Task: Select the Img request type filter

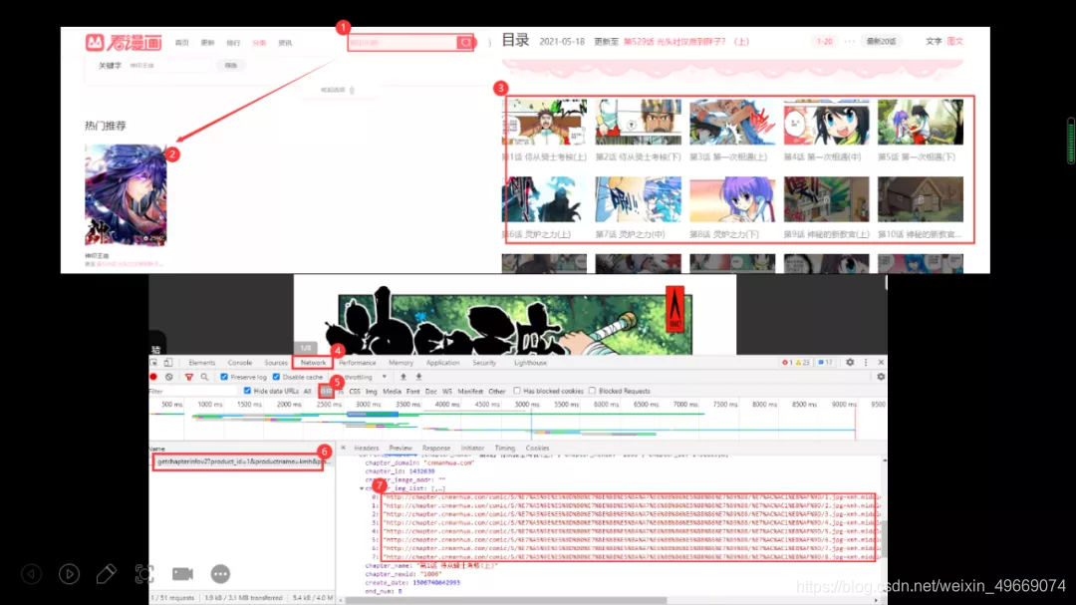Action: [x=372, y=392]
